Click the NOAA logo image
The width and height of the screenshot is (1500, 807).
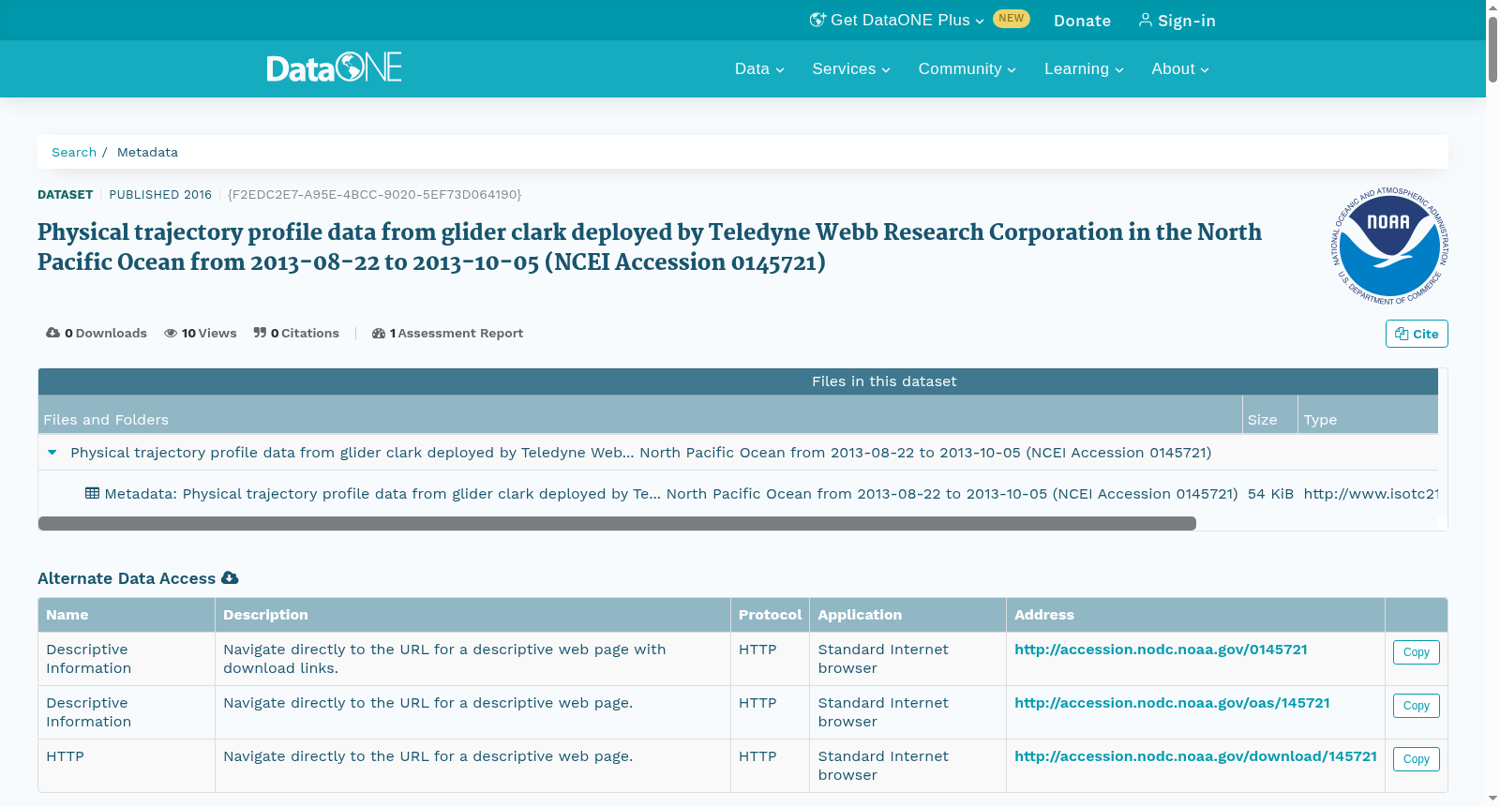(1390, 246)
